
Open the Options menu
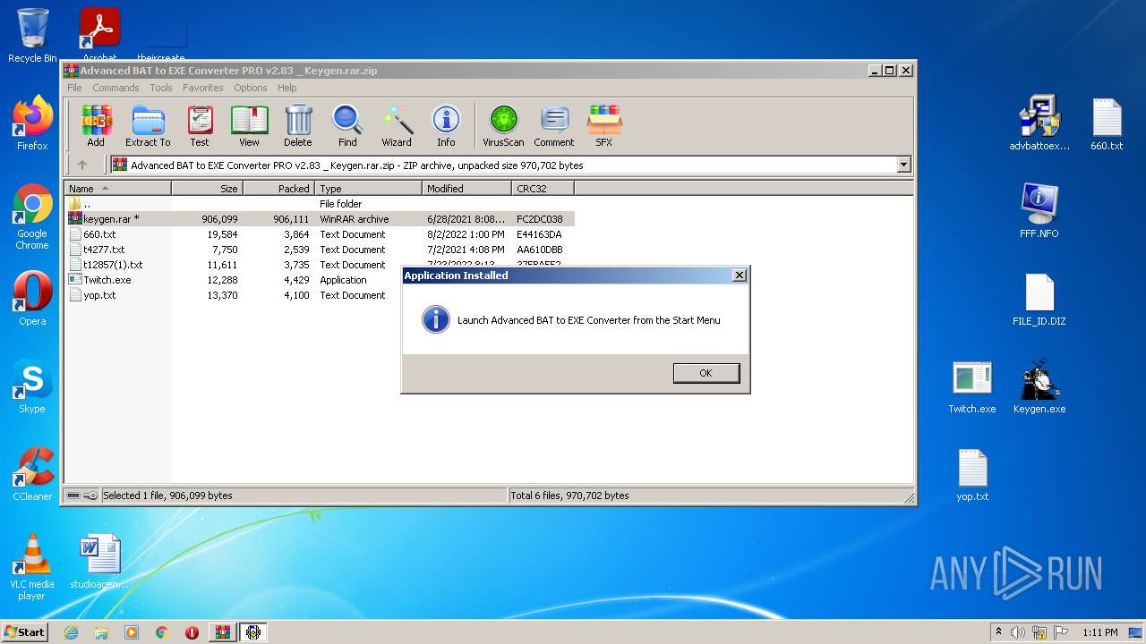pyautogui.click(x=251, y=88)
